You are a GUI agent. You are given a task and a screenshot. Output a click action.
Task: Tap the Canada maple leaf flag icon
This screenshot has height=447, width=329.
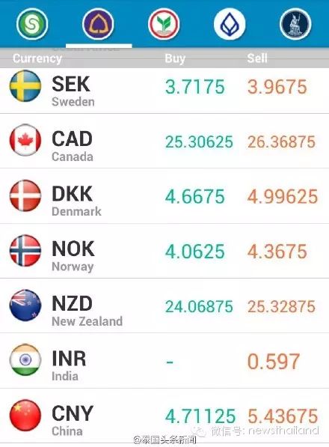point(25,140)
